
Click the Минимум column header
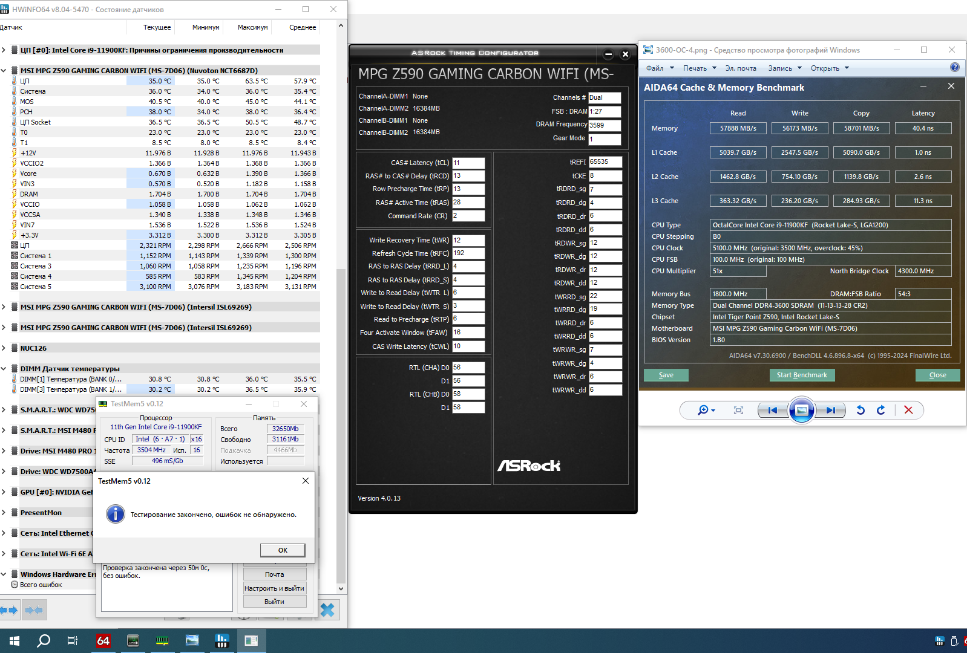(x=206, y=27)
